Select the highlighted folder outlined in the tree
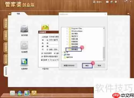The width and height of the screenshot is (134, 98). tap(75, 49)
